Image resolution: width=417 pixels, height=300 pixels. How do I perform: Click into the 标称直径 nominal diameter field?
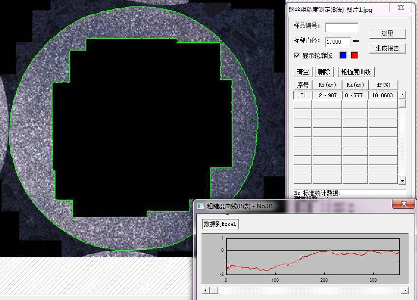(x=338, y=42)
